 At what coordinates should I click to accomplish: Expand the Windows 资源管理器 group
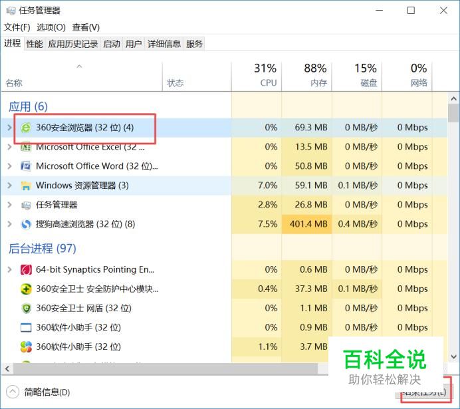[x=9, y=186]
